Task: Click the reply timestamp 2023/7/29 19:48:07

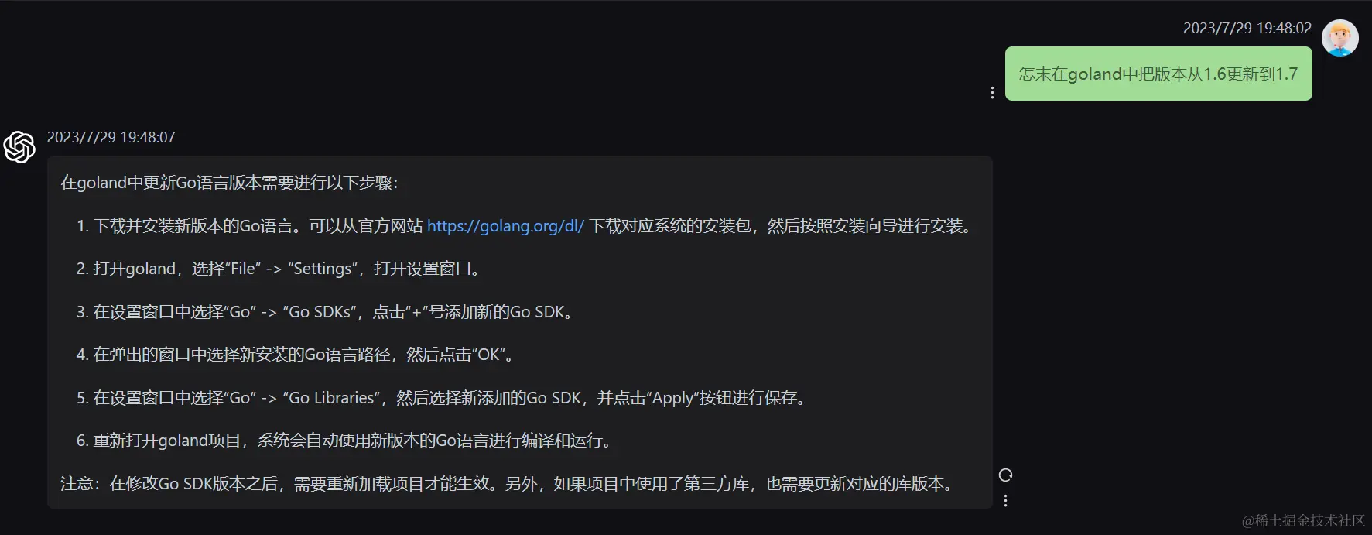Action: click(x=111, y=137)
